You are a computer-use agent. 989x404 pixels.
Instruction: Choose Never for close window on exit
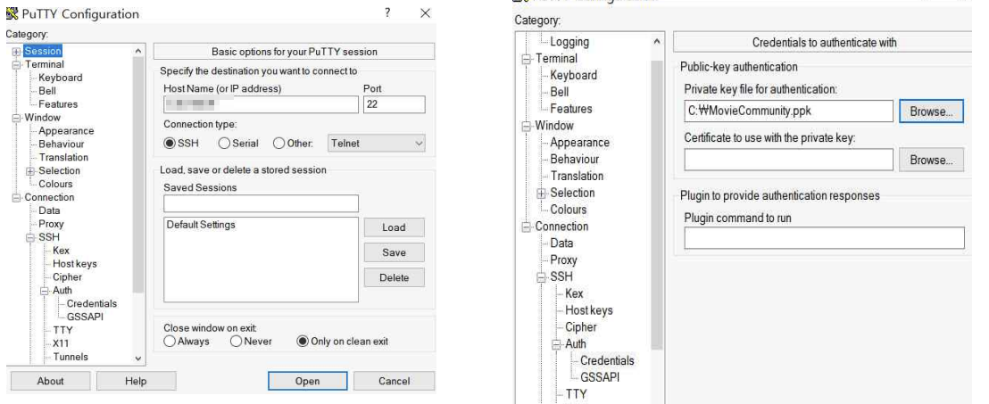[236, 341]
